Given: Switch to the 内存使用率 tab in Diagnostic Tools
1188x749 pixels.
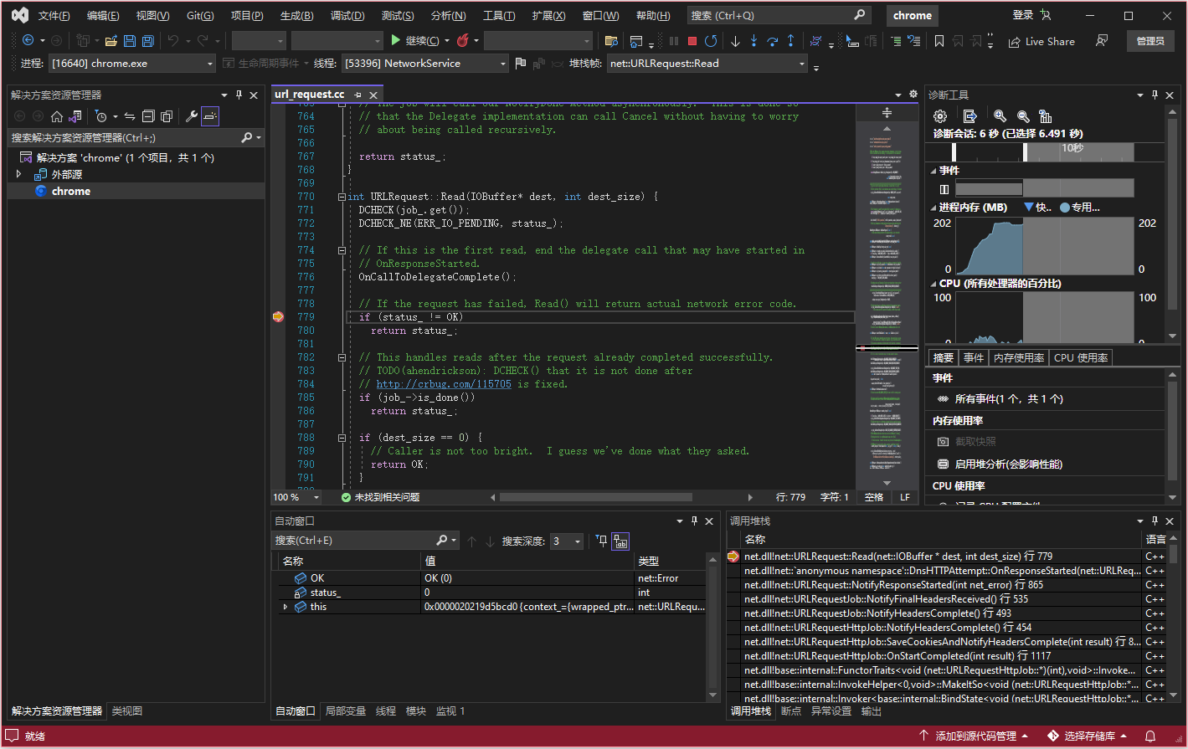Looking at the screenshot, I should [1019, 358].
